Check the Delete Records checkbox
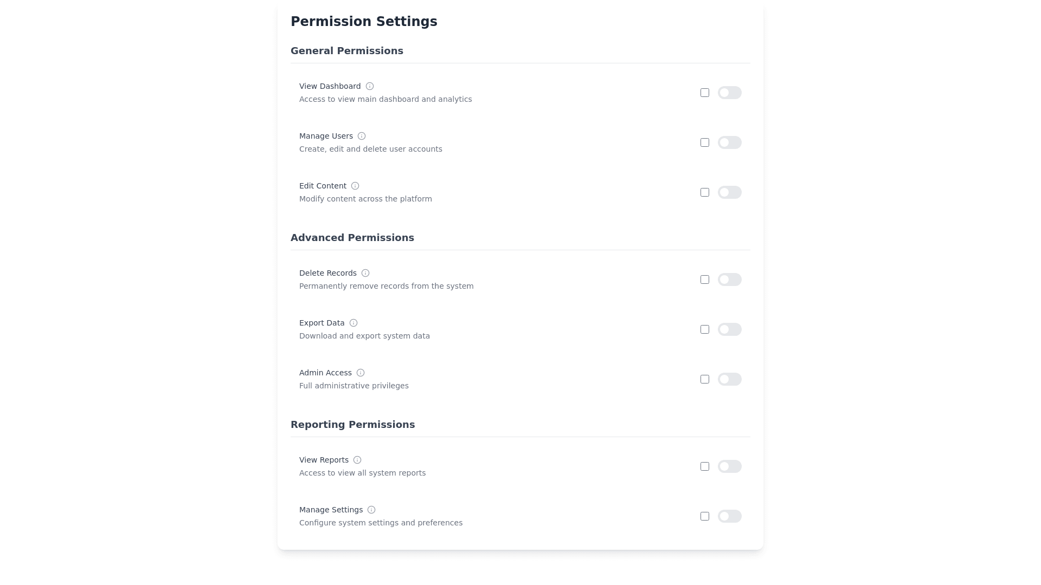Viewport: 1041px width, 585px height. (705, 279)
